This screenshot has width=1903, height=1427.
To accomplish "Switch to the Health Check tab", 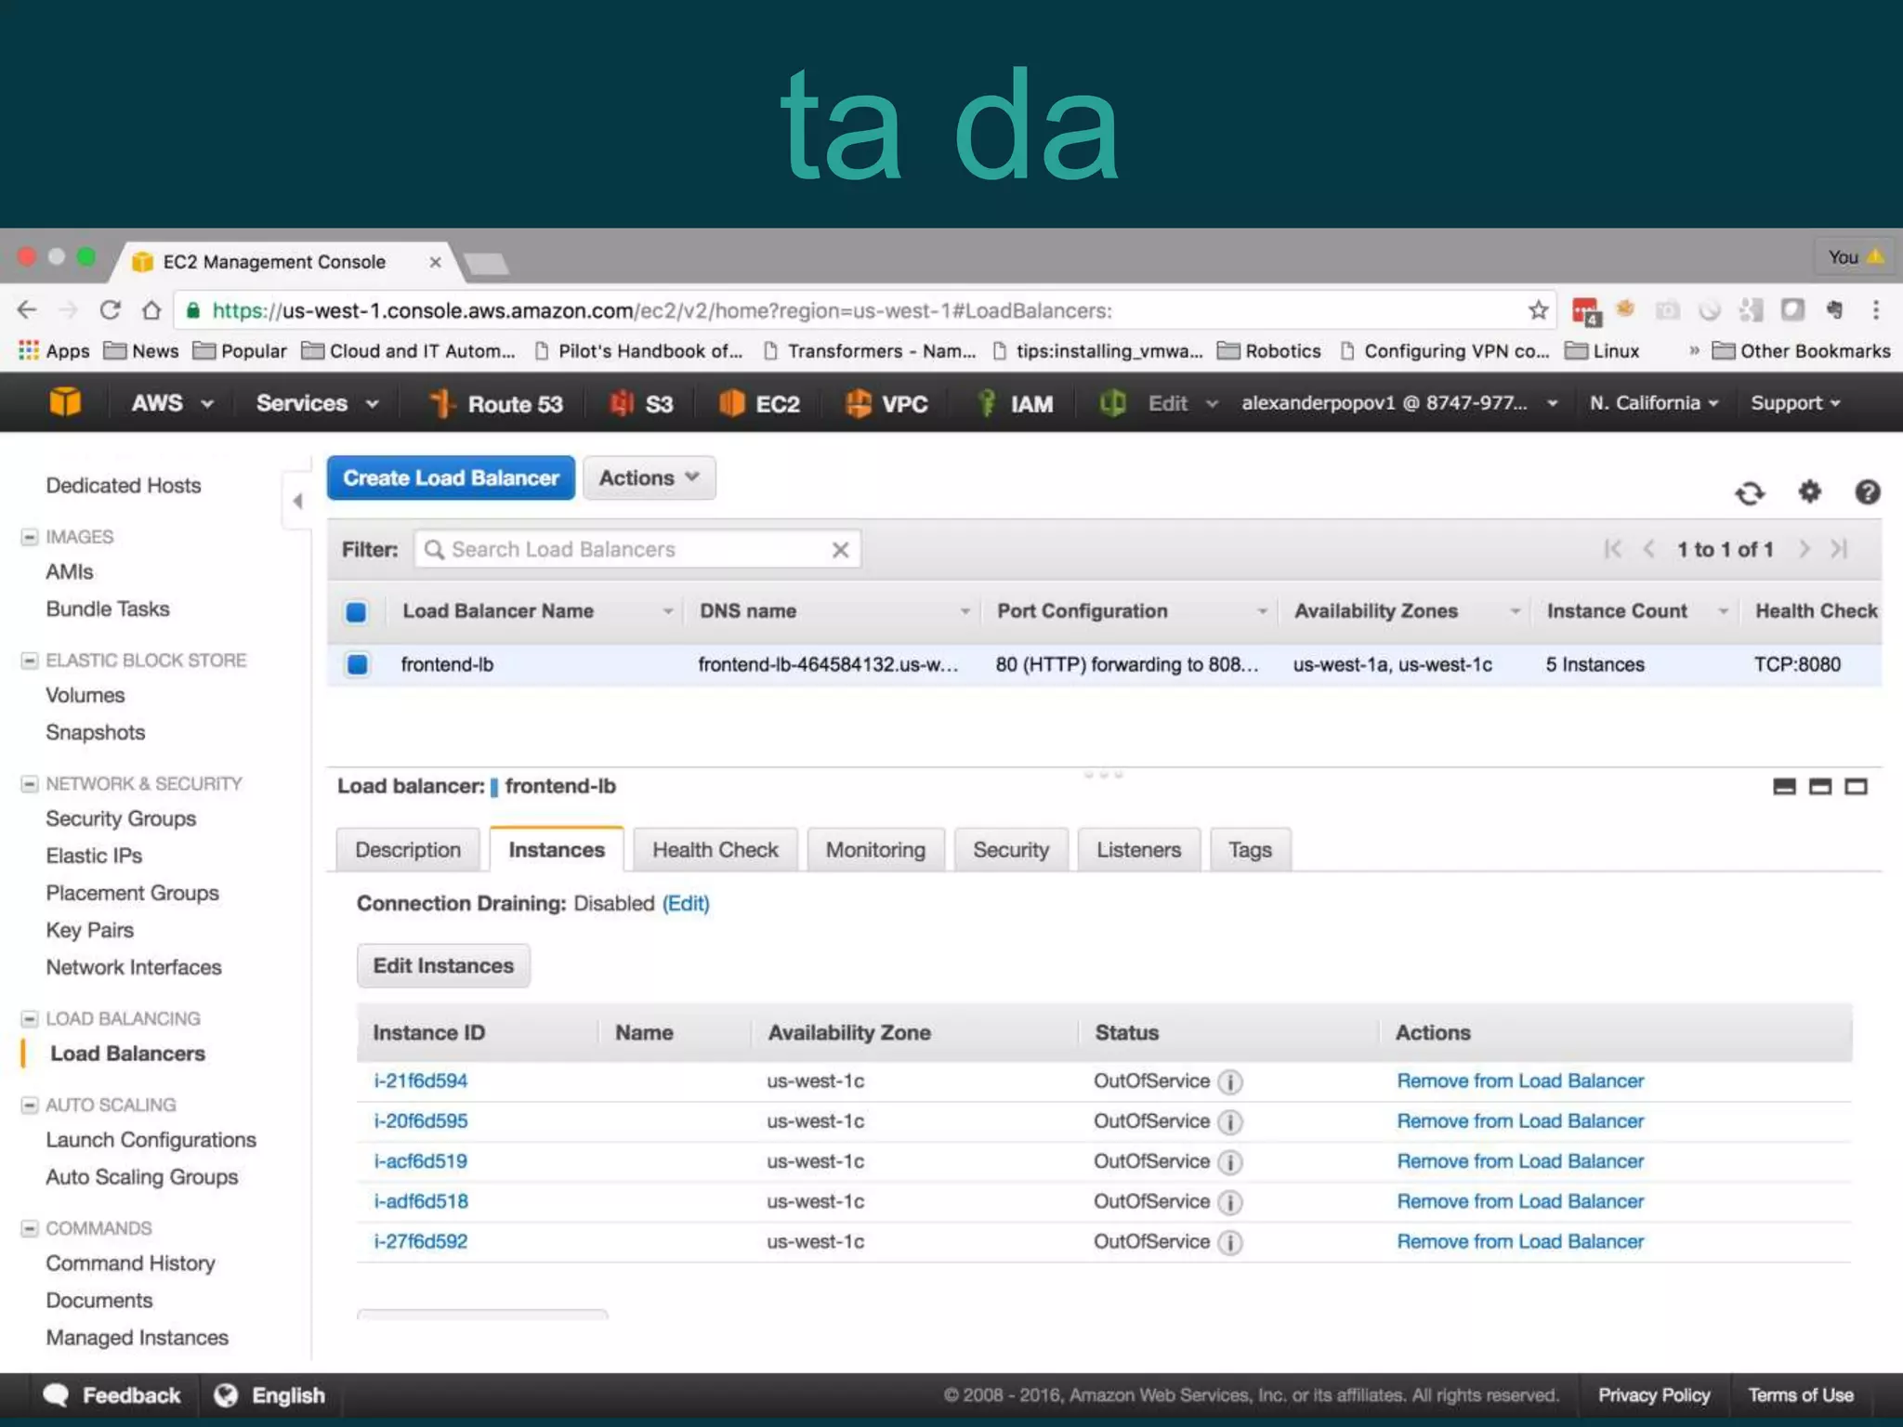I will [715, 850].
